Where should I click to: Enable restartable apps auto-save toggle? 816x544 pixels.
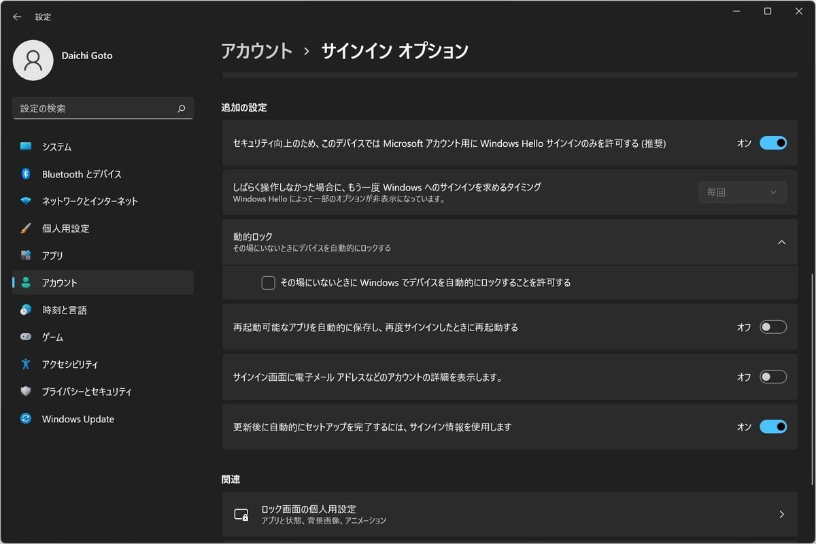pyautogui.click(x=773, y=327)
